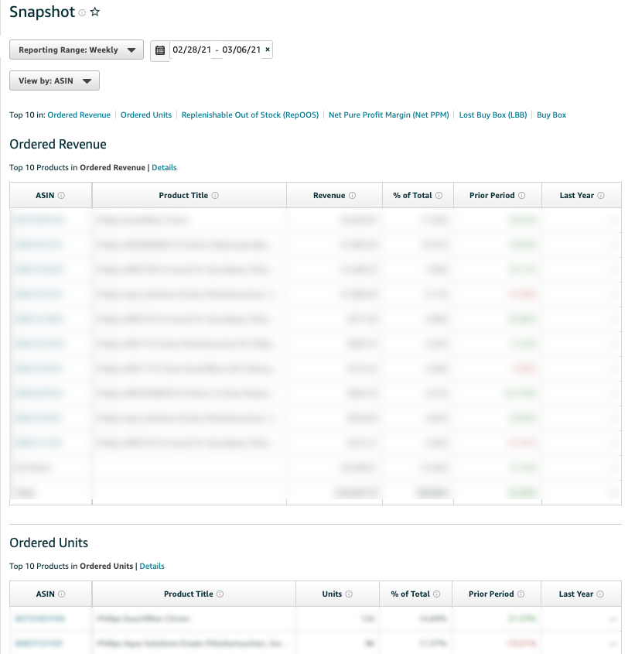The height and width of the screenshot is (654, 635).
Task: Open the Lost Buy Box (LBB) view
Action: coord(492,115)
